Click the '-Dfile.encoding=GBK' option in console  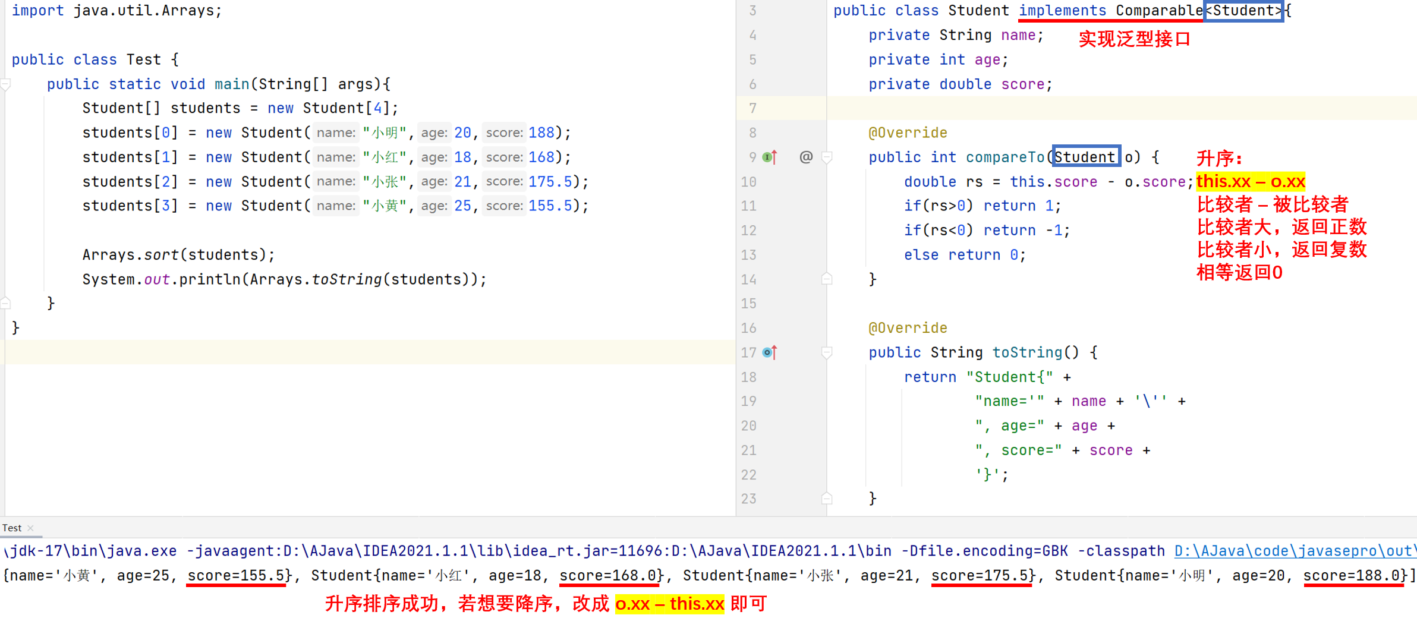984,551
